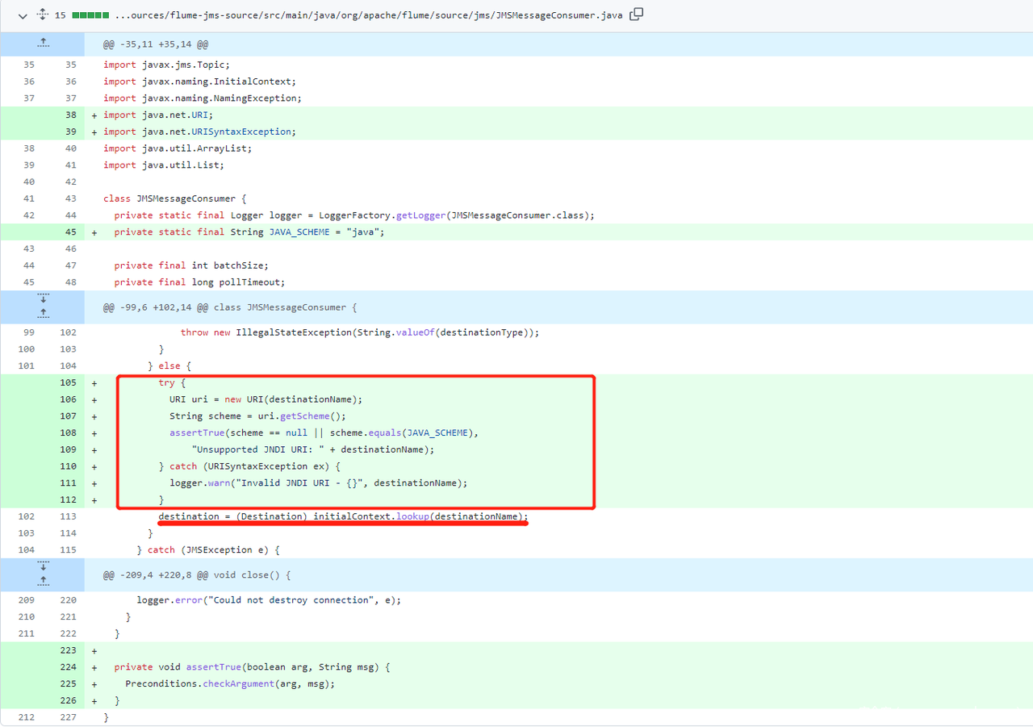The height and width of the screenshot is (727, 1033).
Task: Expand up arrow at @@ -209,4 hunk
Action: coord(43,581)
